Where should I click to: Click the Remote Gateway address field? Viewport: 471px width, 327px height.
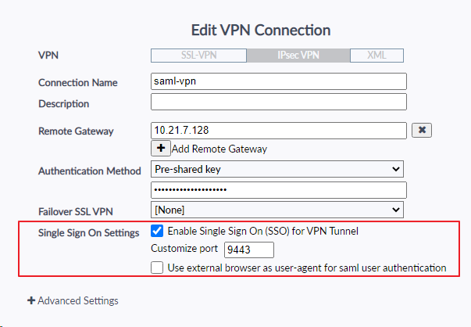278,131
